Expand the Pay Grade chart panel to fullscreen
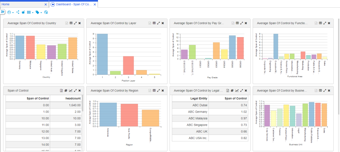Viewport: 340px width, 152px height. (241, 23)
